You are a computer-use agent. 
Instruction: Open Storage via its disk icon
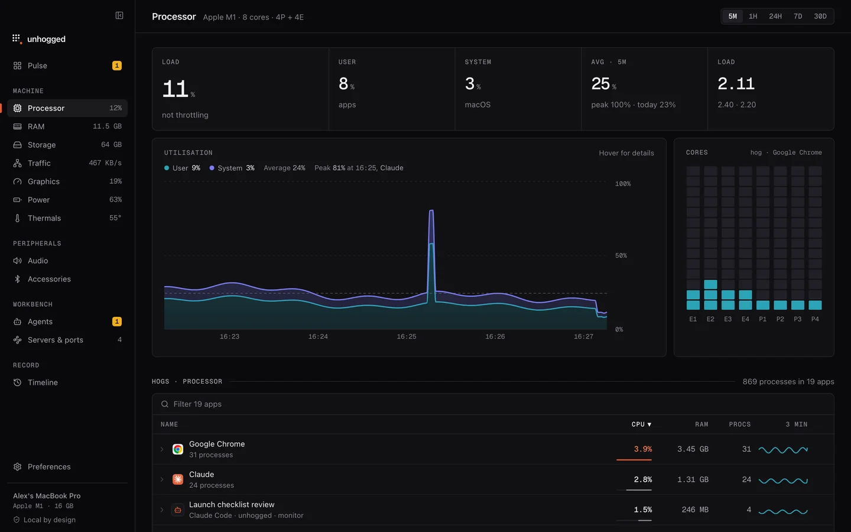17,145
